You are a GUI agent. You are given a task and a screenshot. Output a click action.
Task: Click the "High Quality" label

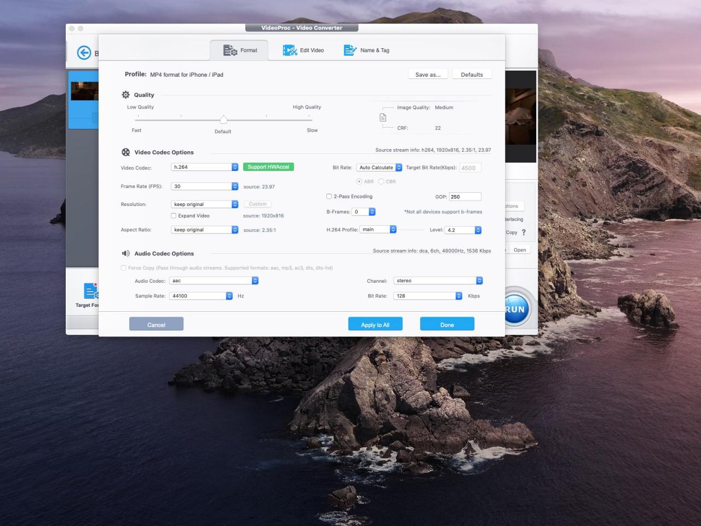[307, 107]
